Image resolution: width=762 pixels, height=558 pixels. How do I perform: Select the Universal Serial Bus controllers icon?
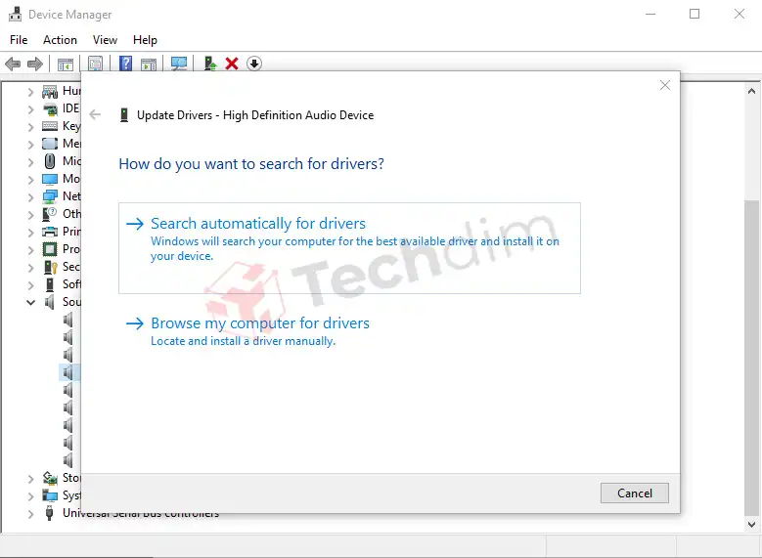(50, 513)
